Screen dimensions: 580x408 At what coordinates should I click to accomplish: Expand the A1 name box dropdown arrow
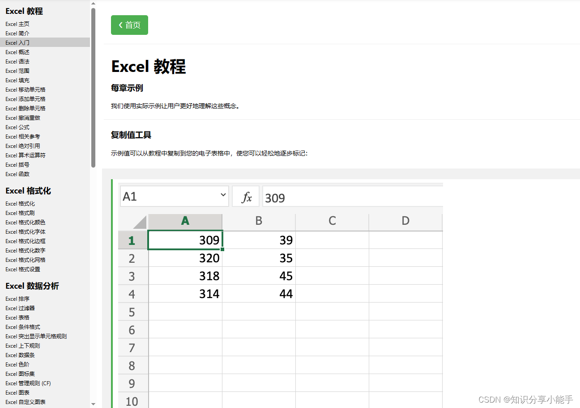click(x=223, y=195)
